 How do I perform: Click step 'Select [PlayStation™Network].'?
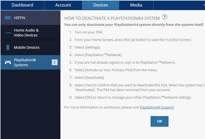98,55
